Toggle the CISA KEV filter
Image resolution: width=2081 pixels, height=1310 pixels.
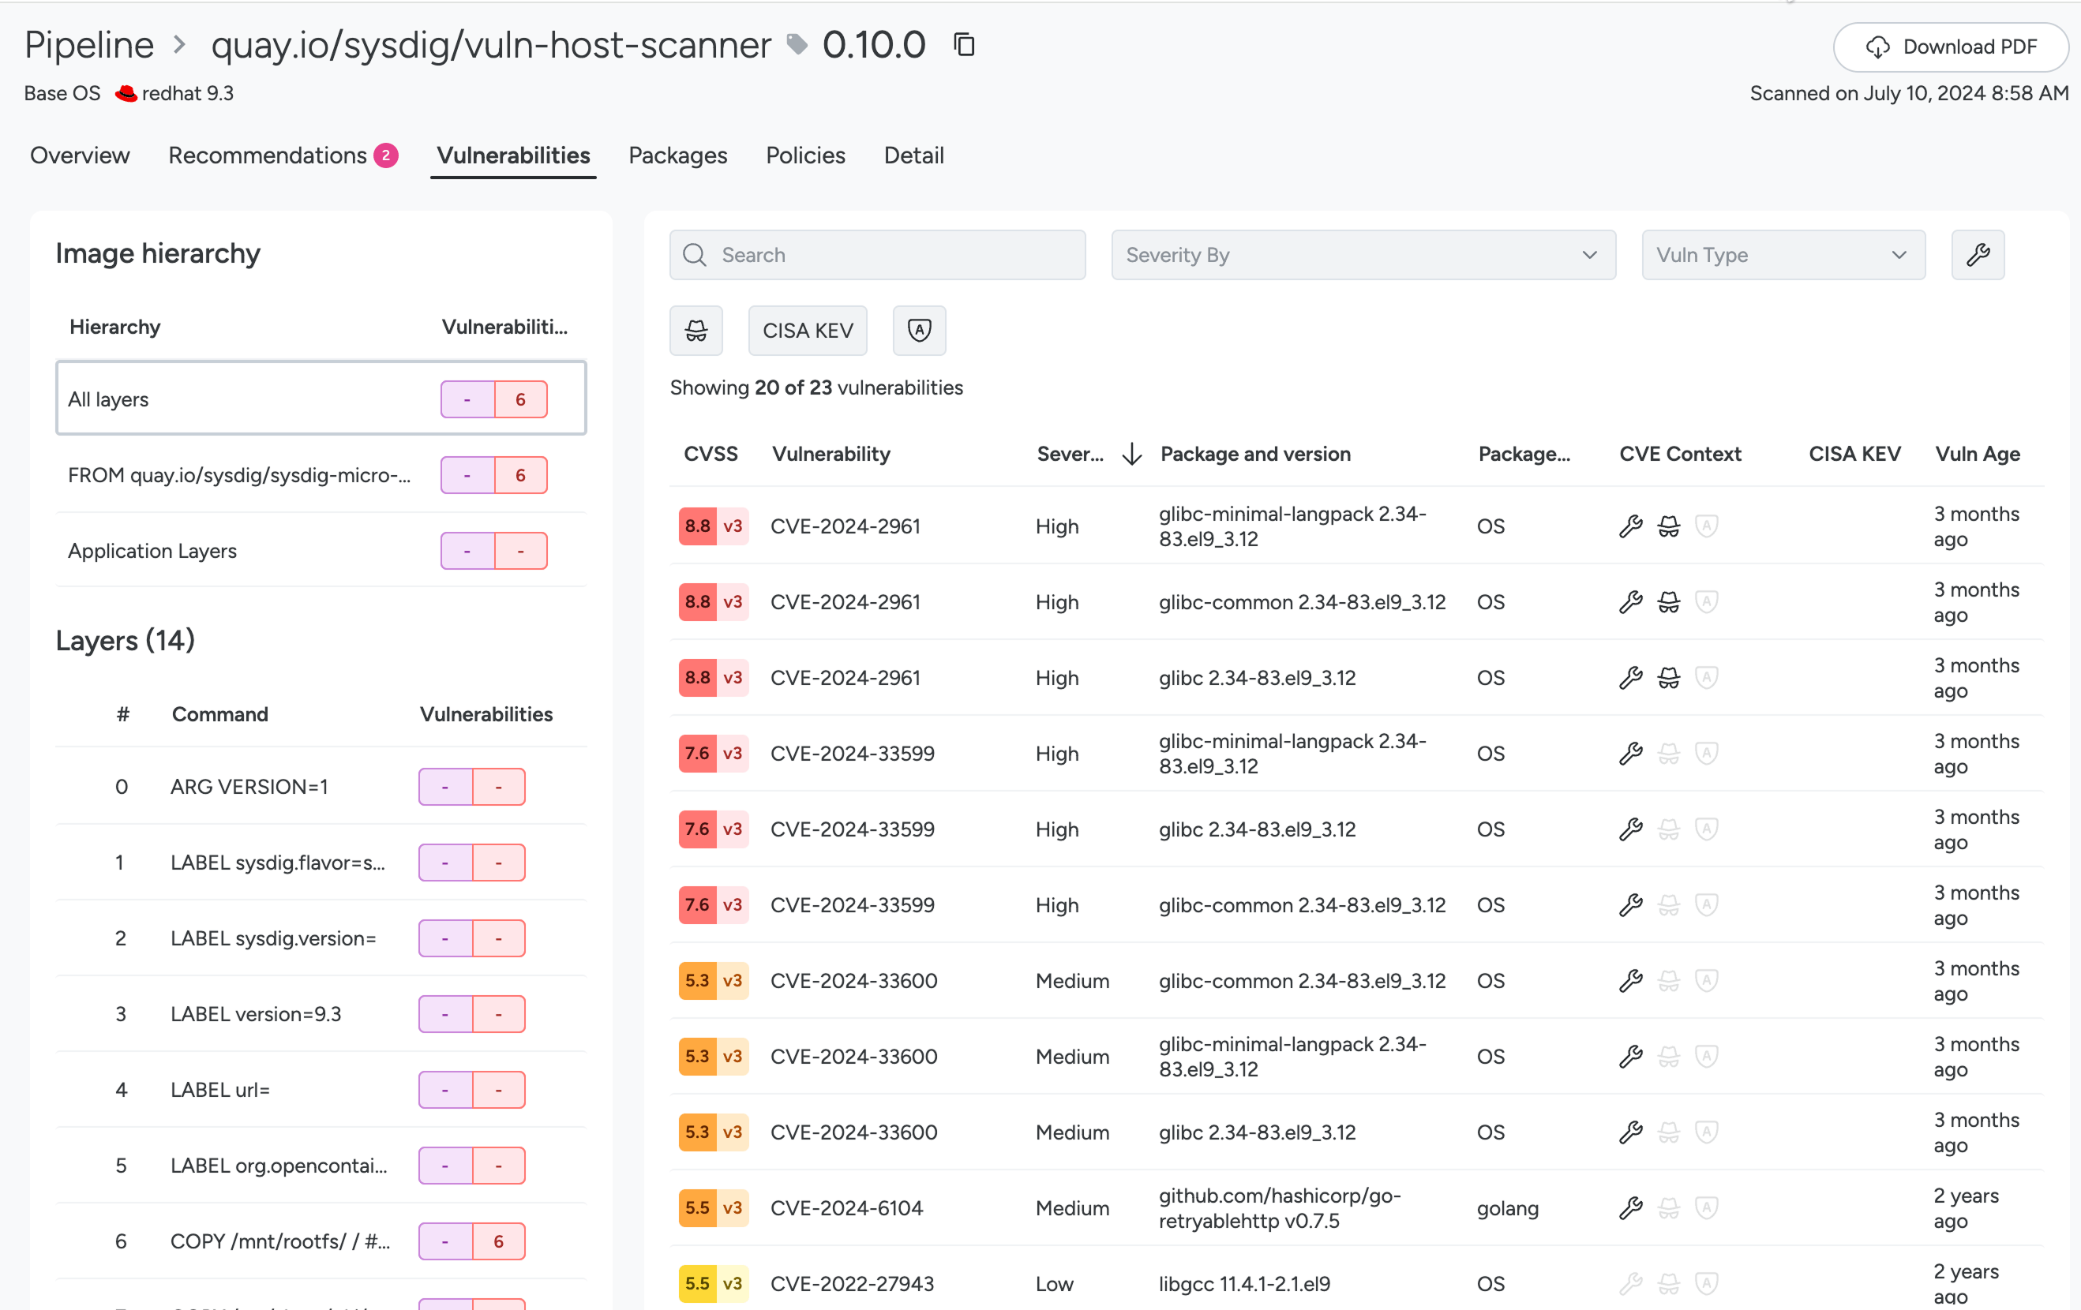[x=807, y=330]
